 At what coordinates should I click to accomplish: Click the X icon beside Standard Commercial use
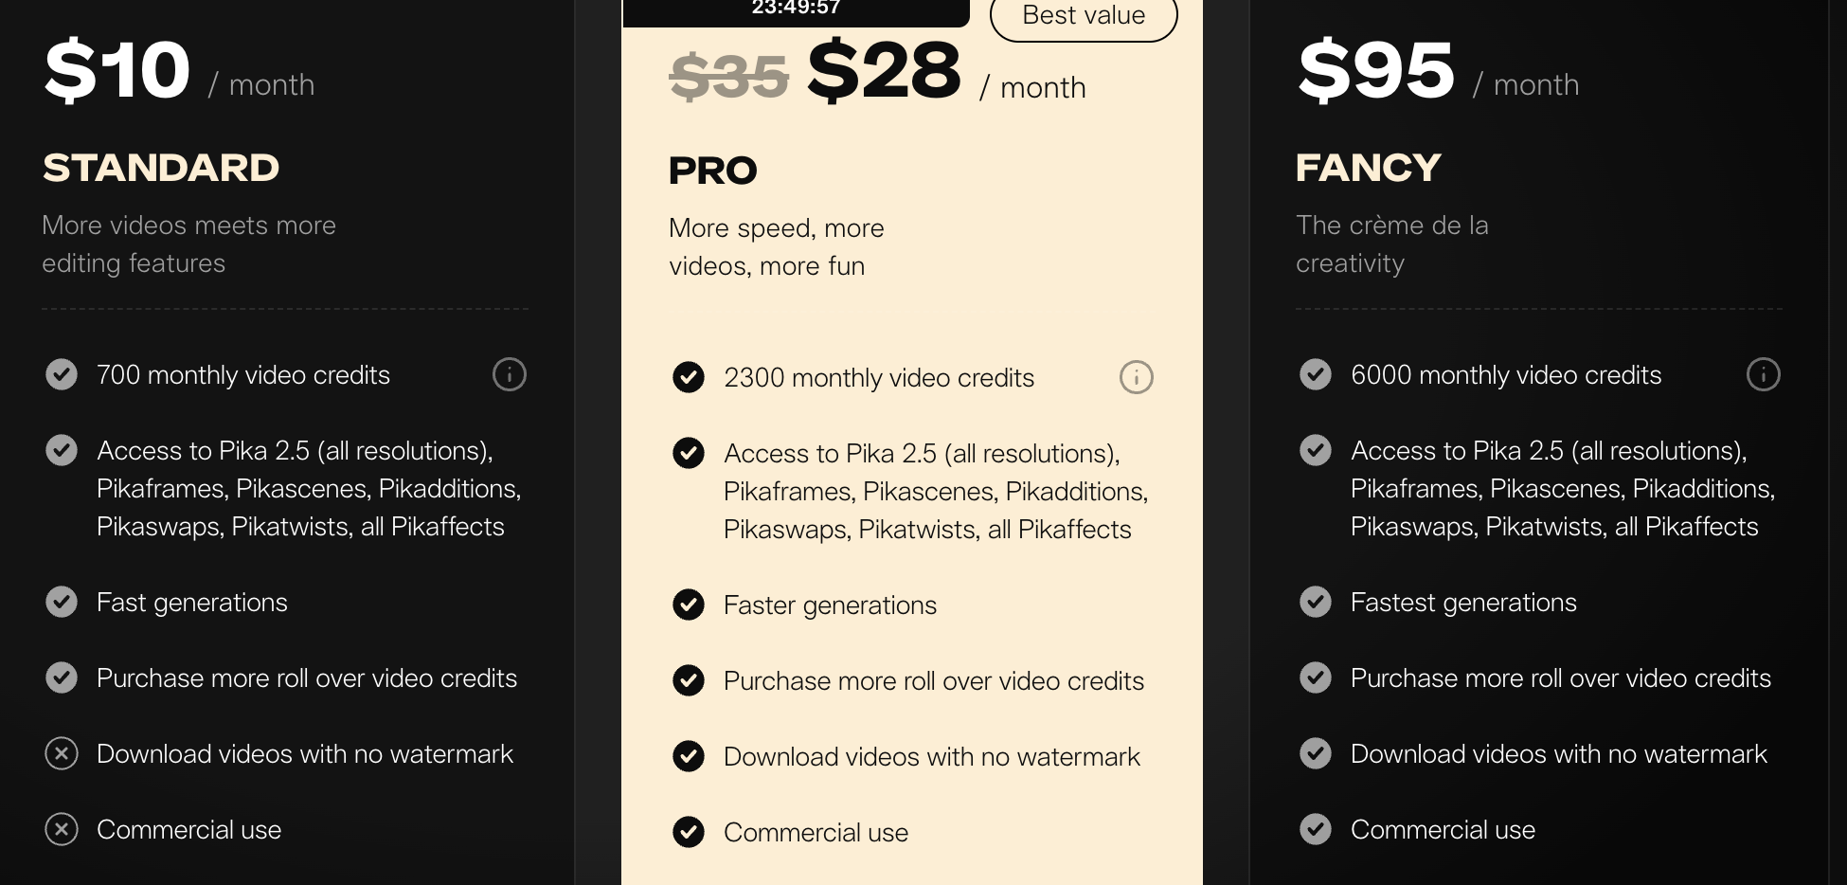(62, 830)
